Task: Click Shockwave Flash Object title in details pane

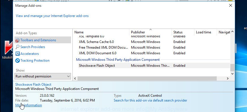Action: [33, 85]
